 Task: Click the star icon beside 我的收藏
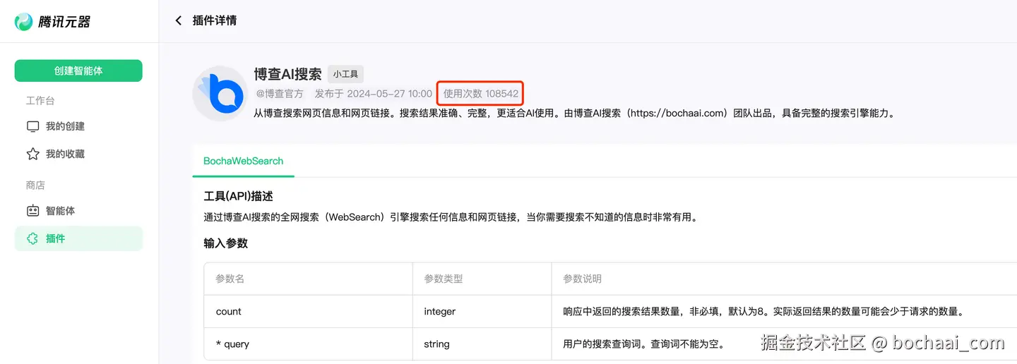(x=32, y=154)
